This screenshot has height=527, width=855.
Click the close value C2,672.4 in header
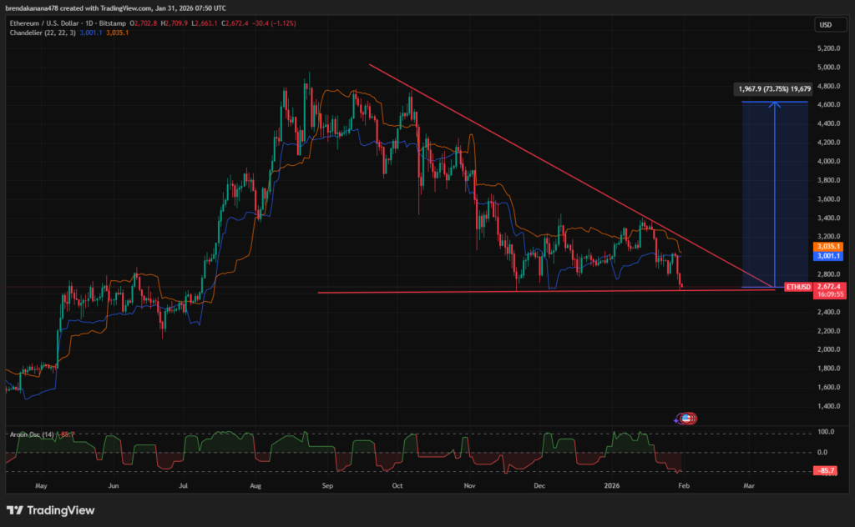click(235, 23)
